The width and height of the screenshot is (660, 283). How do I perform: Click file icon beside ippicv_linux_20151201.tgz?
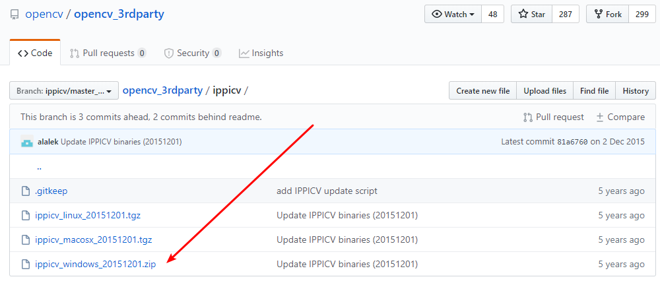(x=26, y=216)
